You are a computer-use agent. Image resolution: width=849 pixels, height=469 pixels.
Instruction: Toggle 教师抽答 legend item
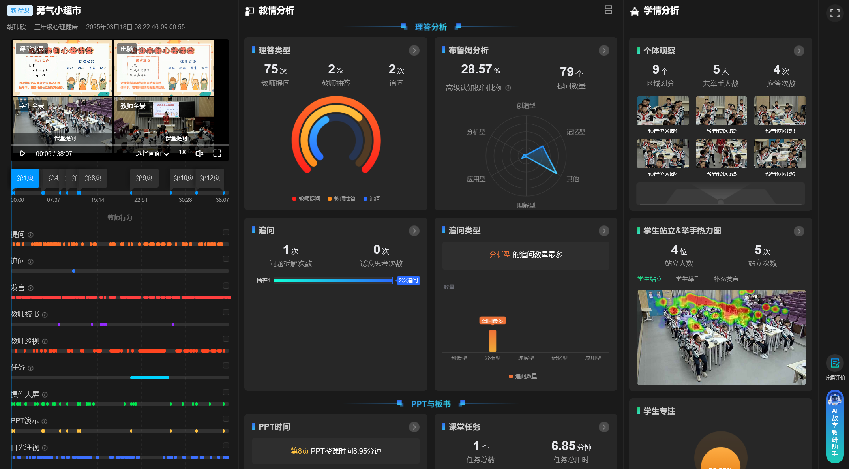point(342,199)
